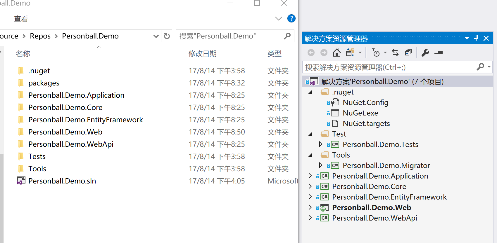
Task: Click the Collapse All icon in Solution Explorer
Action: tap(408, 53)
